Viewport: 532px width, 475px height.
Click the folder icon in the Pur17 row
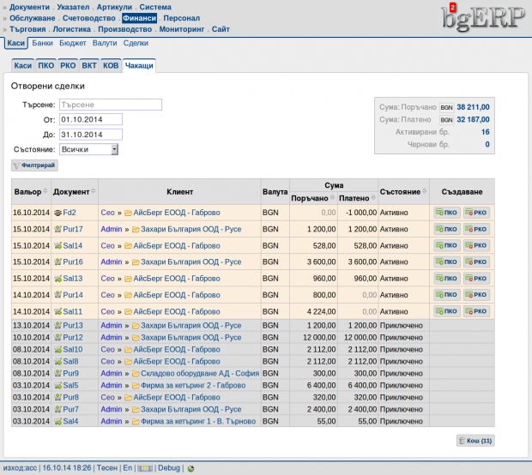[136, 230]
